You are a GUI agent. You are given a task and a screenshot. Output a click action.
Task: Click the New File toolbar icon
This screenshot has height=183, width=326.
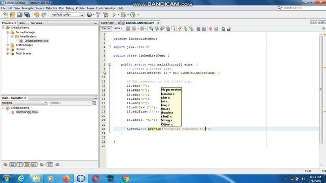pos(6,15)
